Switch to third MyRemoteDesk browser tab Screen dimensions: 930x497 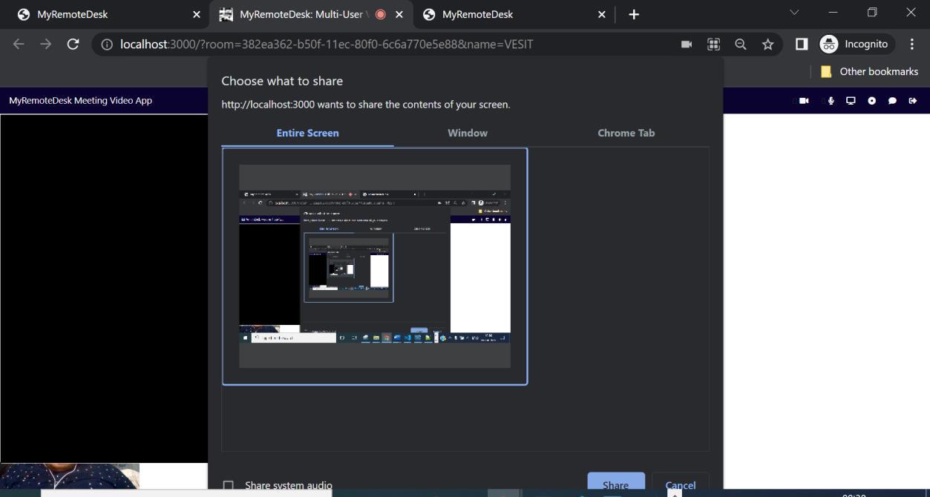coord(514,14)
